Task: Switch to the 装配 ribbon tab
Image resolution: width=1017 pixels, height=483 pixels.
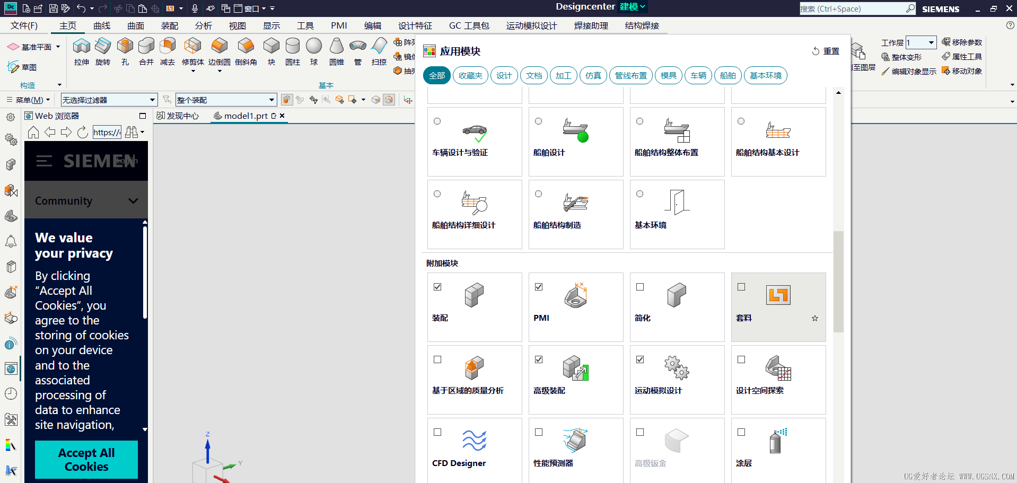Action: click(170, 25)
